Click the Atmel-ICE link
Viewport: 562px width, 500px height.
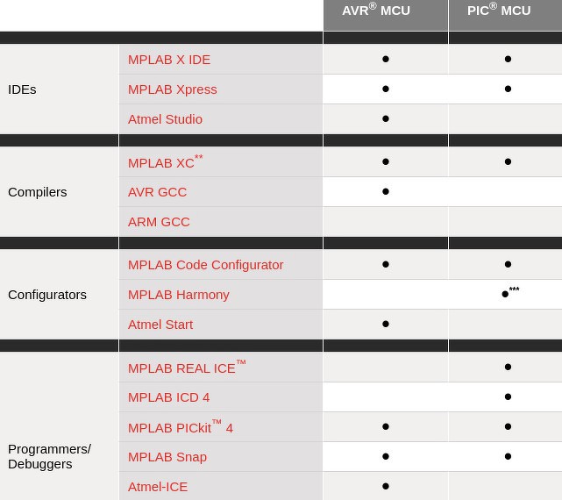point(158,487)
